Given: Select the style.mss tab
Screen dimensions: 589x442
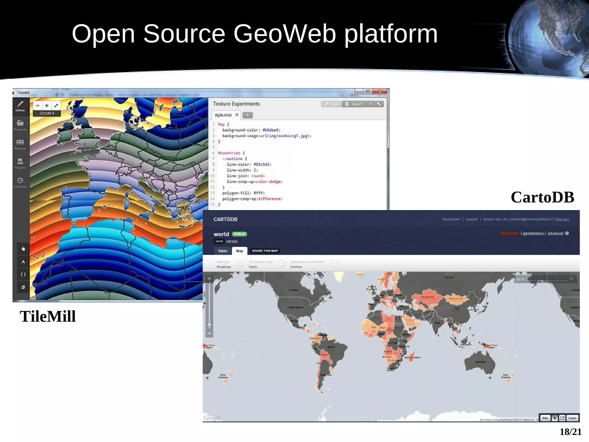Looking at the screenshot, I should click(x=223, y=115).
